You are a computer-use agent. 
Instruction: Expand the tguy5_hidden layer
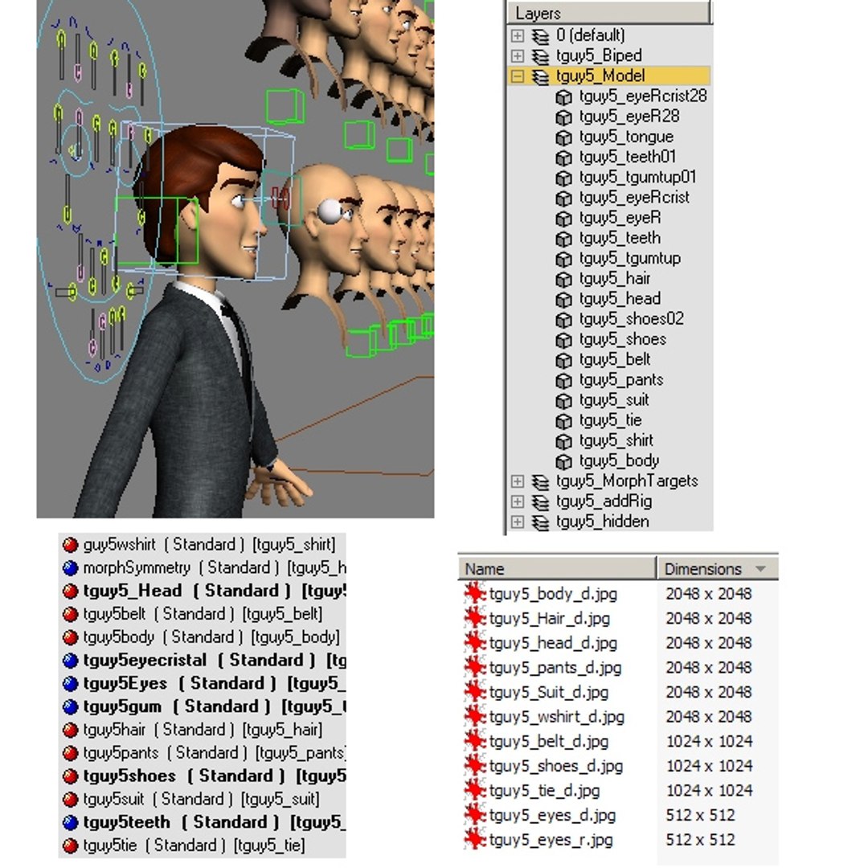tap(517, 522)
